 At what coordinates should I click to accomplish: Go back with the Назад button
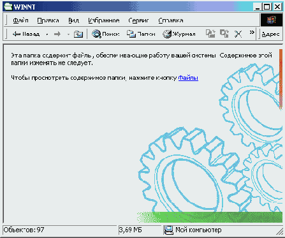click(26, 34)
